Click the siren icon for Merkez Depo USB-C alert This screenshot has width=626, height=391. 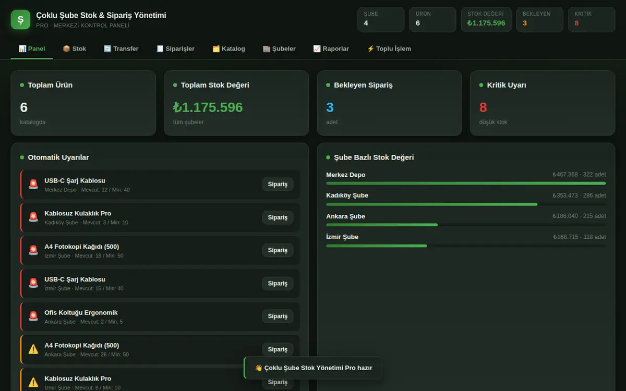pos(33,184)
